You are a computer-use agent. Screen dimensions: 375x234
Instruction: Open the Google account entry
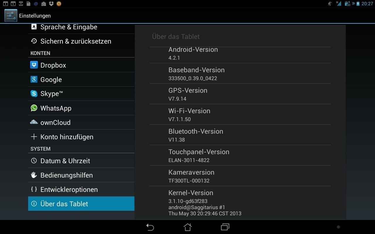pos(81,80)
